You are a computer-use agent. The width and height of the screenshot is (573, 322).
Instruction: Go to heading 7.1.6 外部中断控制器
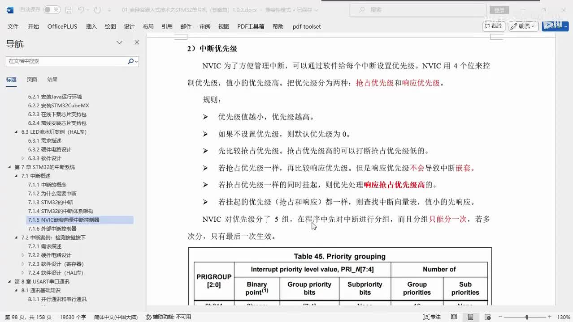52,229
